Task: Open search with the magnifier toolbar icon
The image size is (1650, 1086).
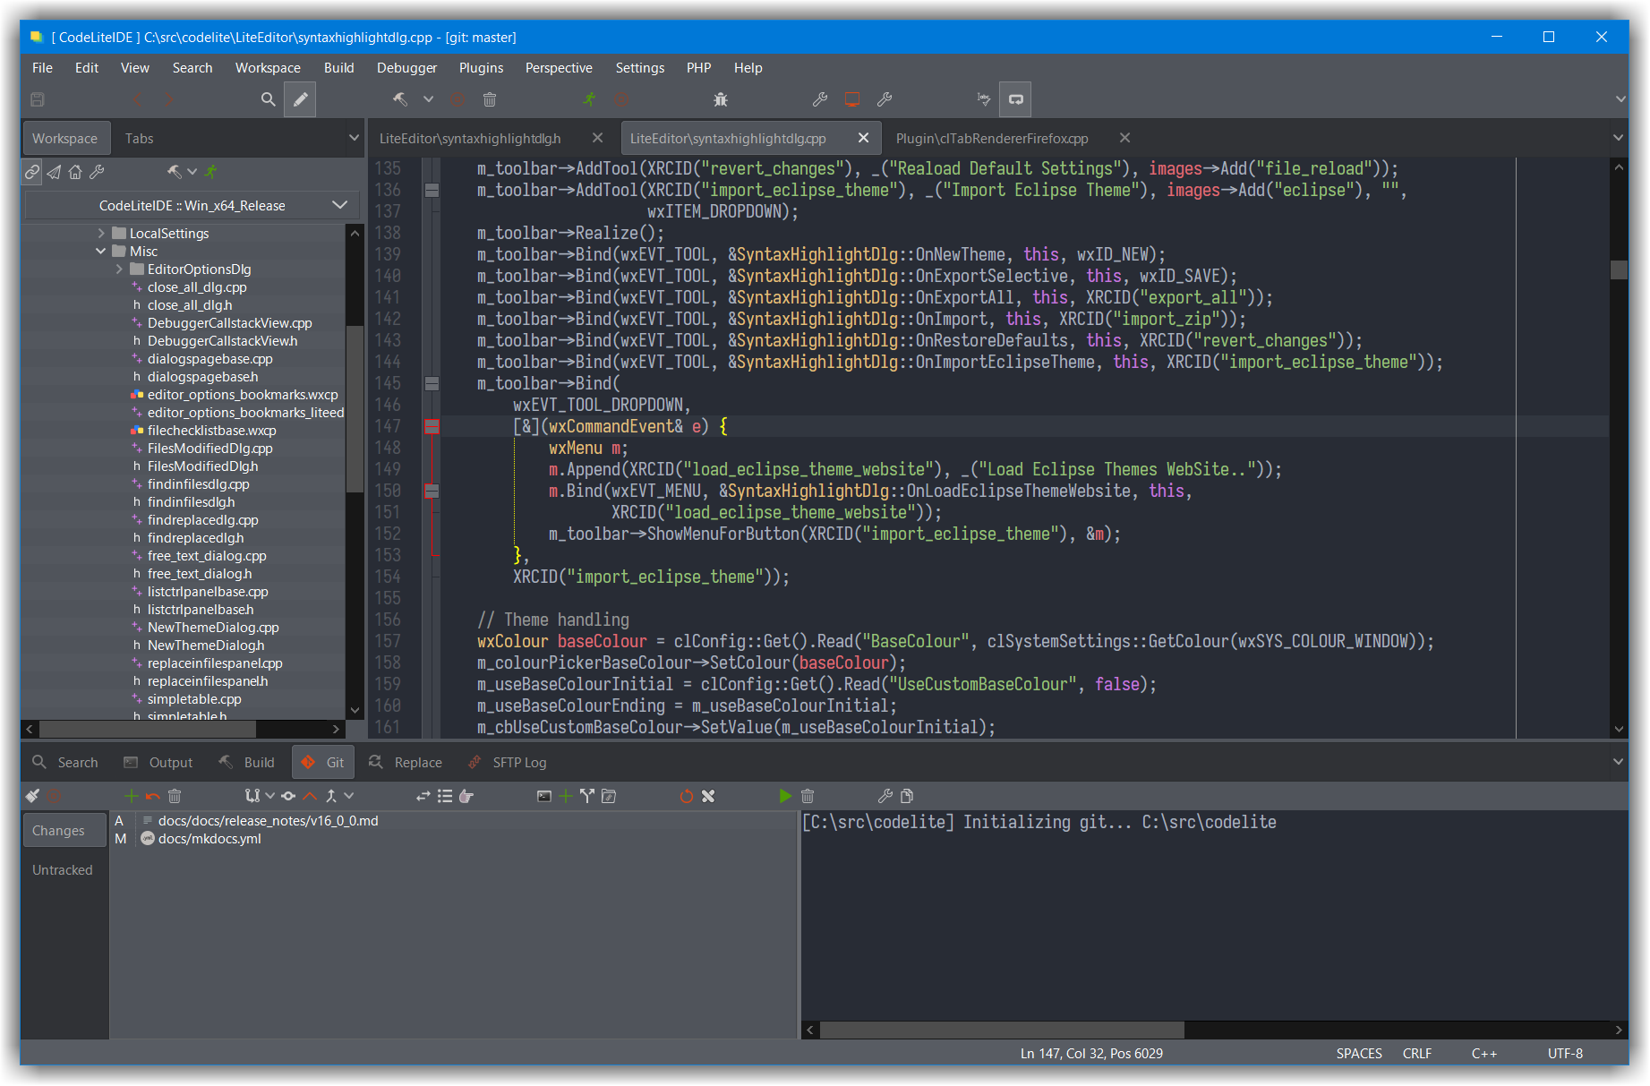Action: pyautogui.click(x=268, y=99)
